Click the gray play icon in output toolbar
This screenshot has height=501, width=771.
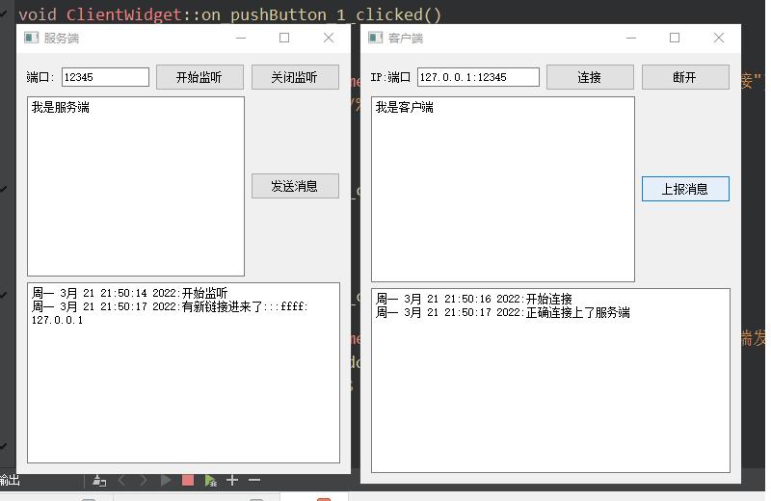pyautogui.click(x=166, y=480)
